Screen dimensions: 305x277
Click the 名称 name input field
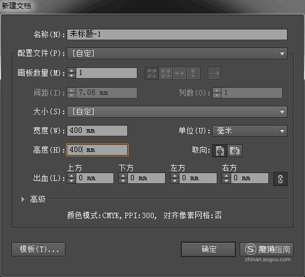pos(177,34)
